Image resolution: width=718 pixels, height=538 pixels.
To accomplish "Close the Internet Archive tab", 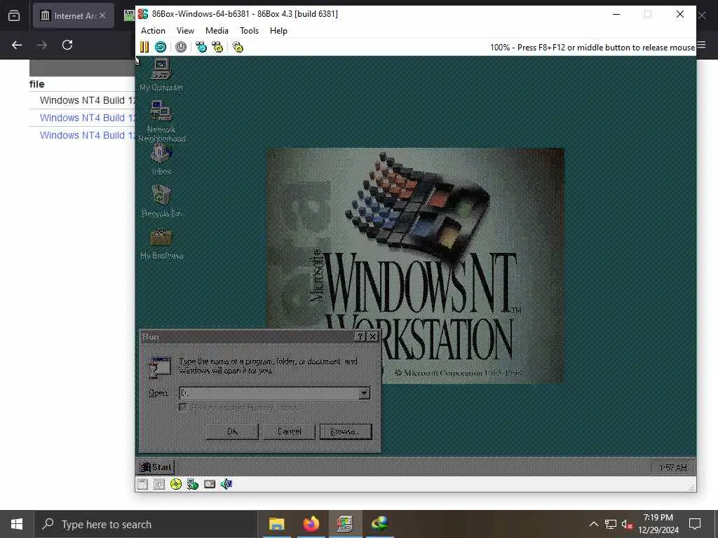I will tap(102, 15).
